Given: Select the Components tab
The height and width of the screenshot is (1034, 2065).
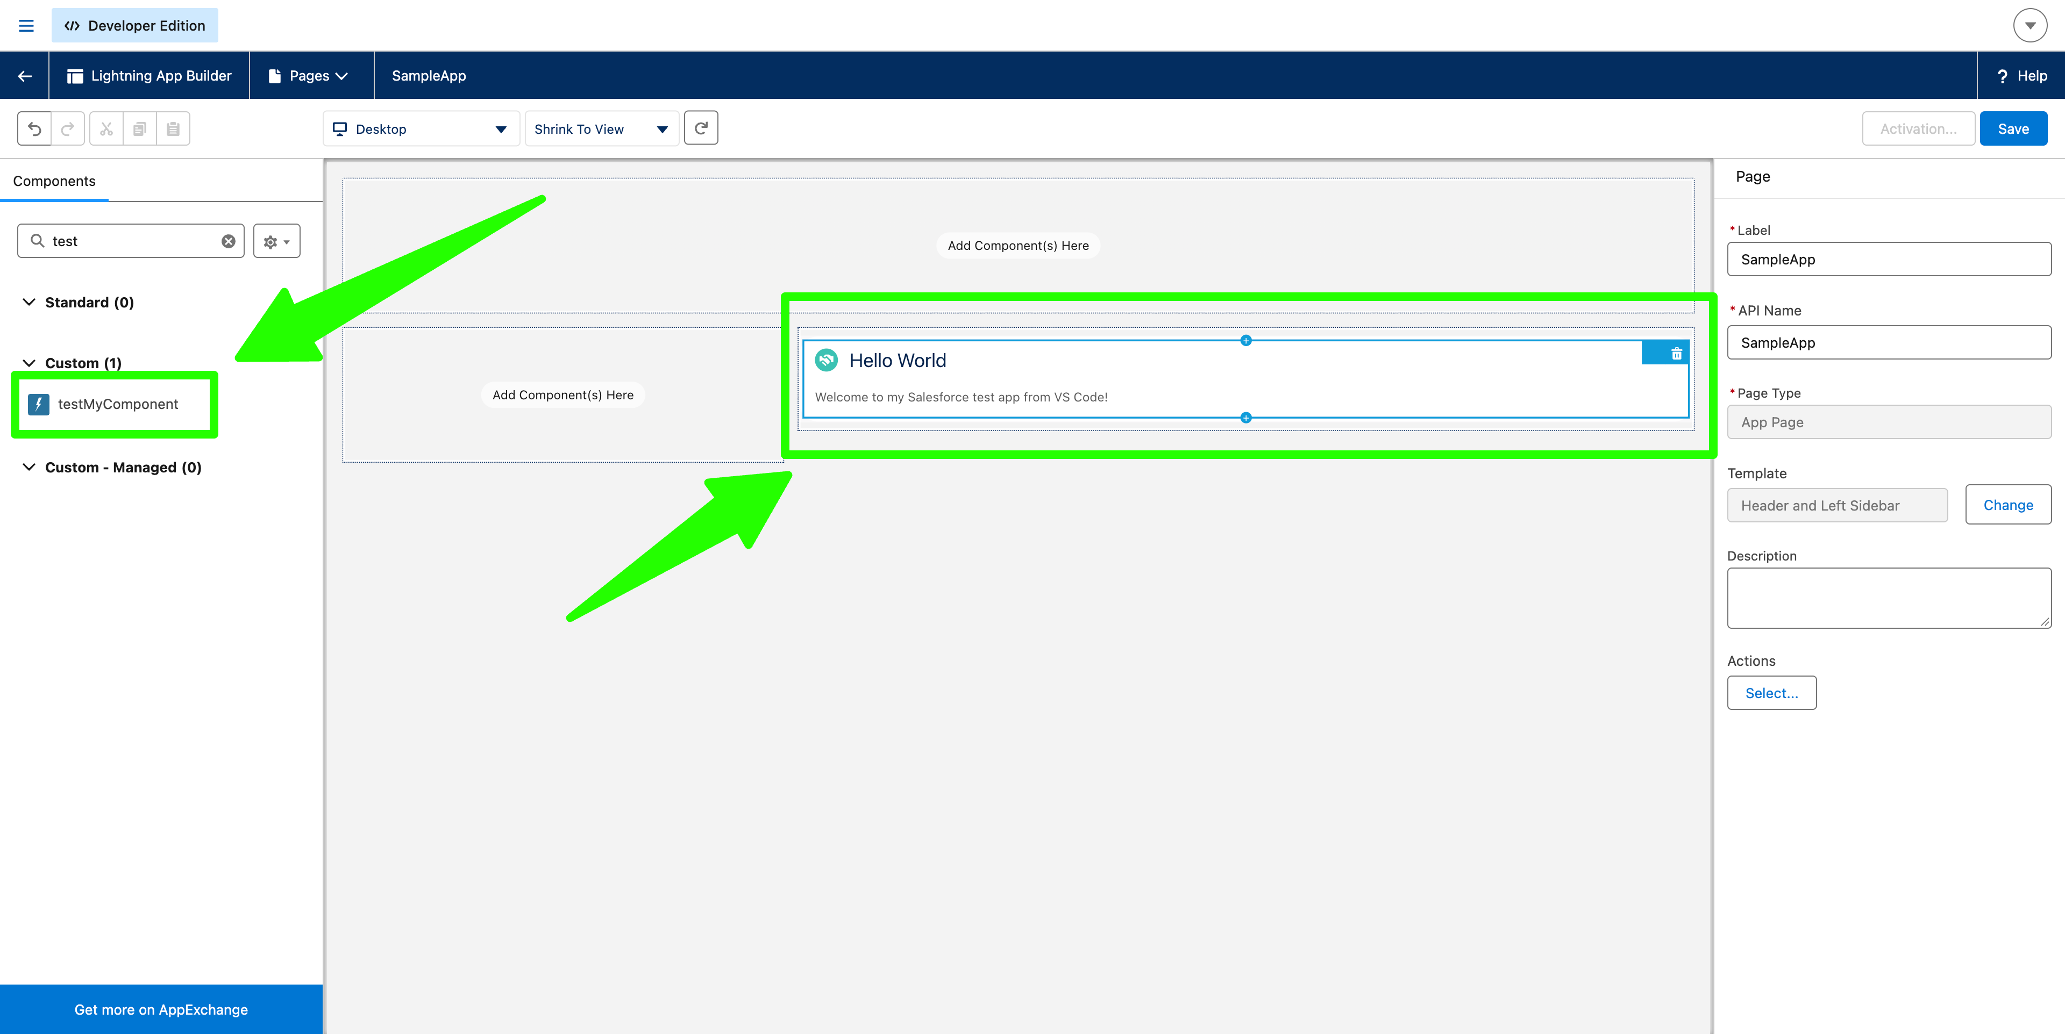Looking at the screenshot, I should pos(54,181).
